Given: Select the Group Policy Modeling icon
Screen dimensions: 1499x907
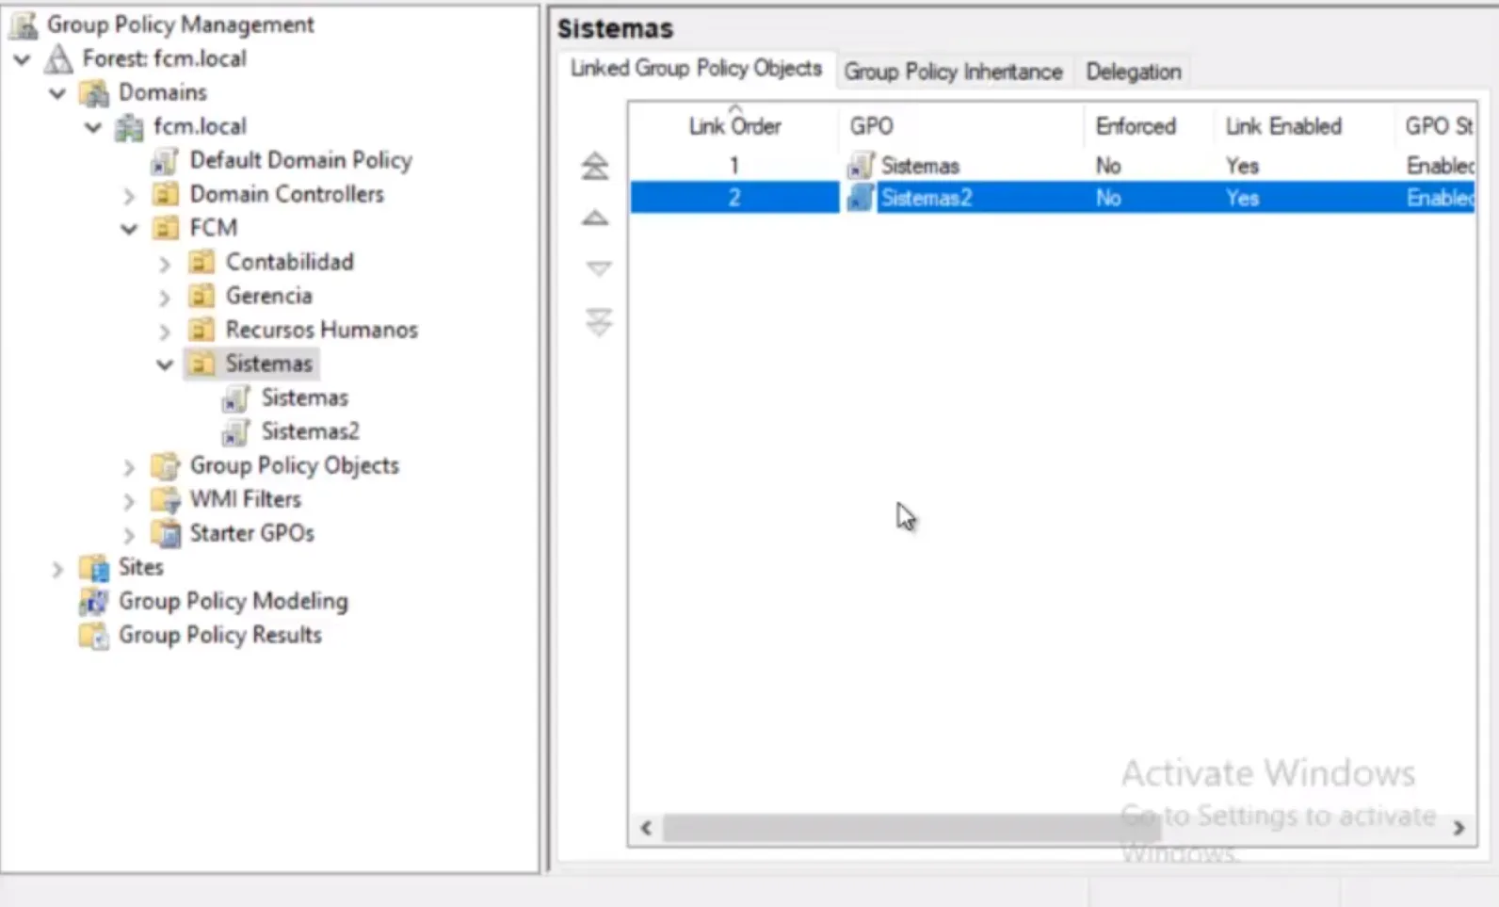Looking at the screenshot, I should [x=93, y=601].
